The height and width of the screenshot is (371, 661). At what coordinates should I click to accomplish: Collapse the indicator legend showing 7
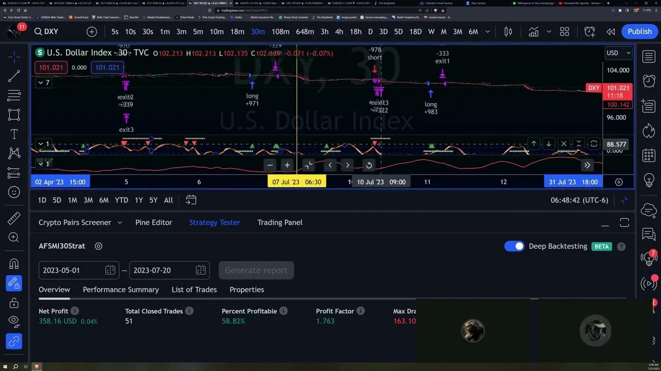tap(44, 82)
